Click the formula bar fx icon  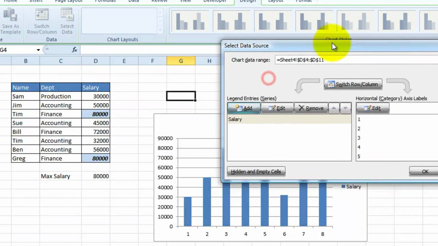click(x=75, y=50)
